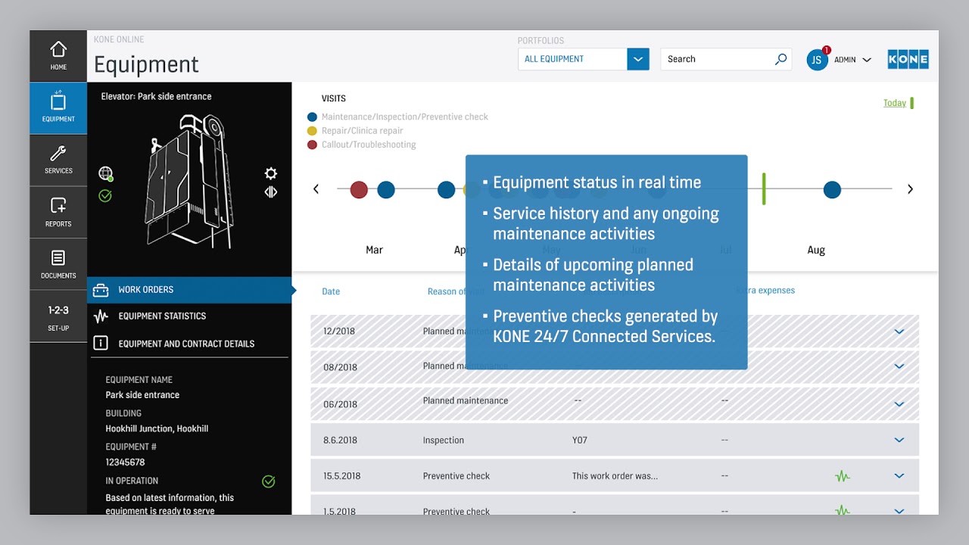Select the blue visit marker in August
This screenshot has height=545, width=969.
click(832, 189)
